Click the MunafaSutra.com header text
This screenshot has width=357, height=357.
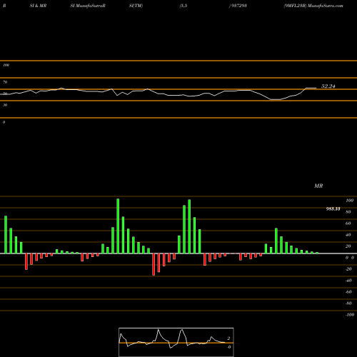pos(326,6)
